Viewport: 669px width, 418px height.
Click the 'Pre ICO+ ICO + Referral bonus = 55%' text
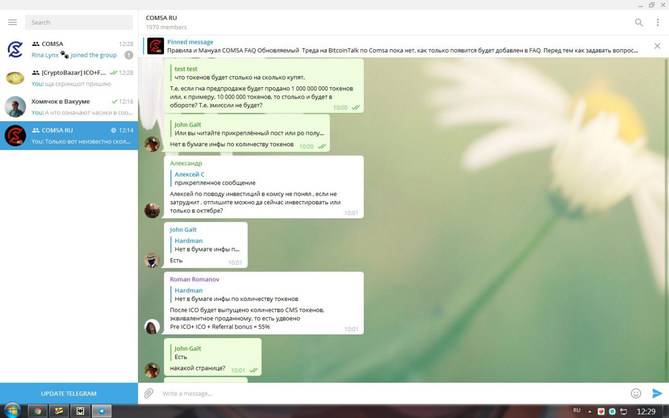tap(220, 327)
